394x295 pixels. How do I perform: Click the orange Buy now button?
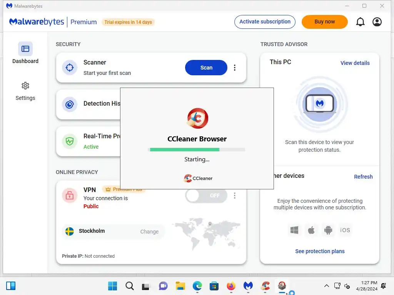click(325, 22)
